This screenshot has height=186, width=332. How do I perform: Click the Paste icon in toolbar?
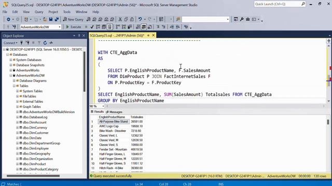pos(132,20)
